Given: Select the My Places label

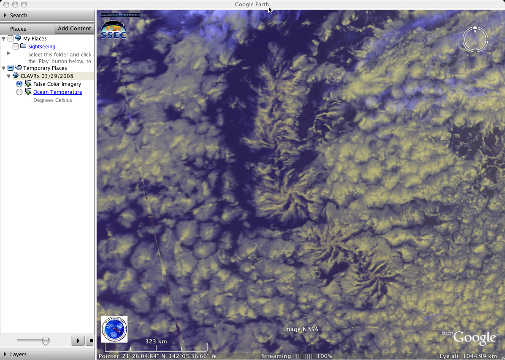Looking at the screenshot, I should click(x=35, y=39).
